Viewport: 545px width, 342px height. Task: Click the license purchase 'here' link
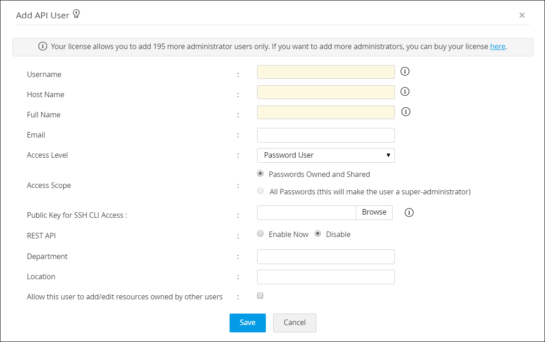tap(498, 46)
